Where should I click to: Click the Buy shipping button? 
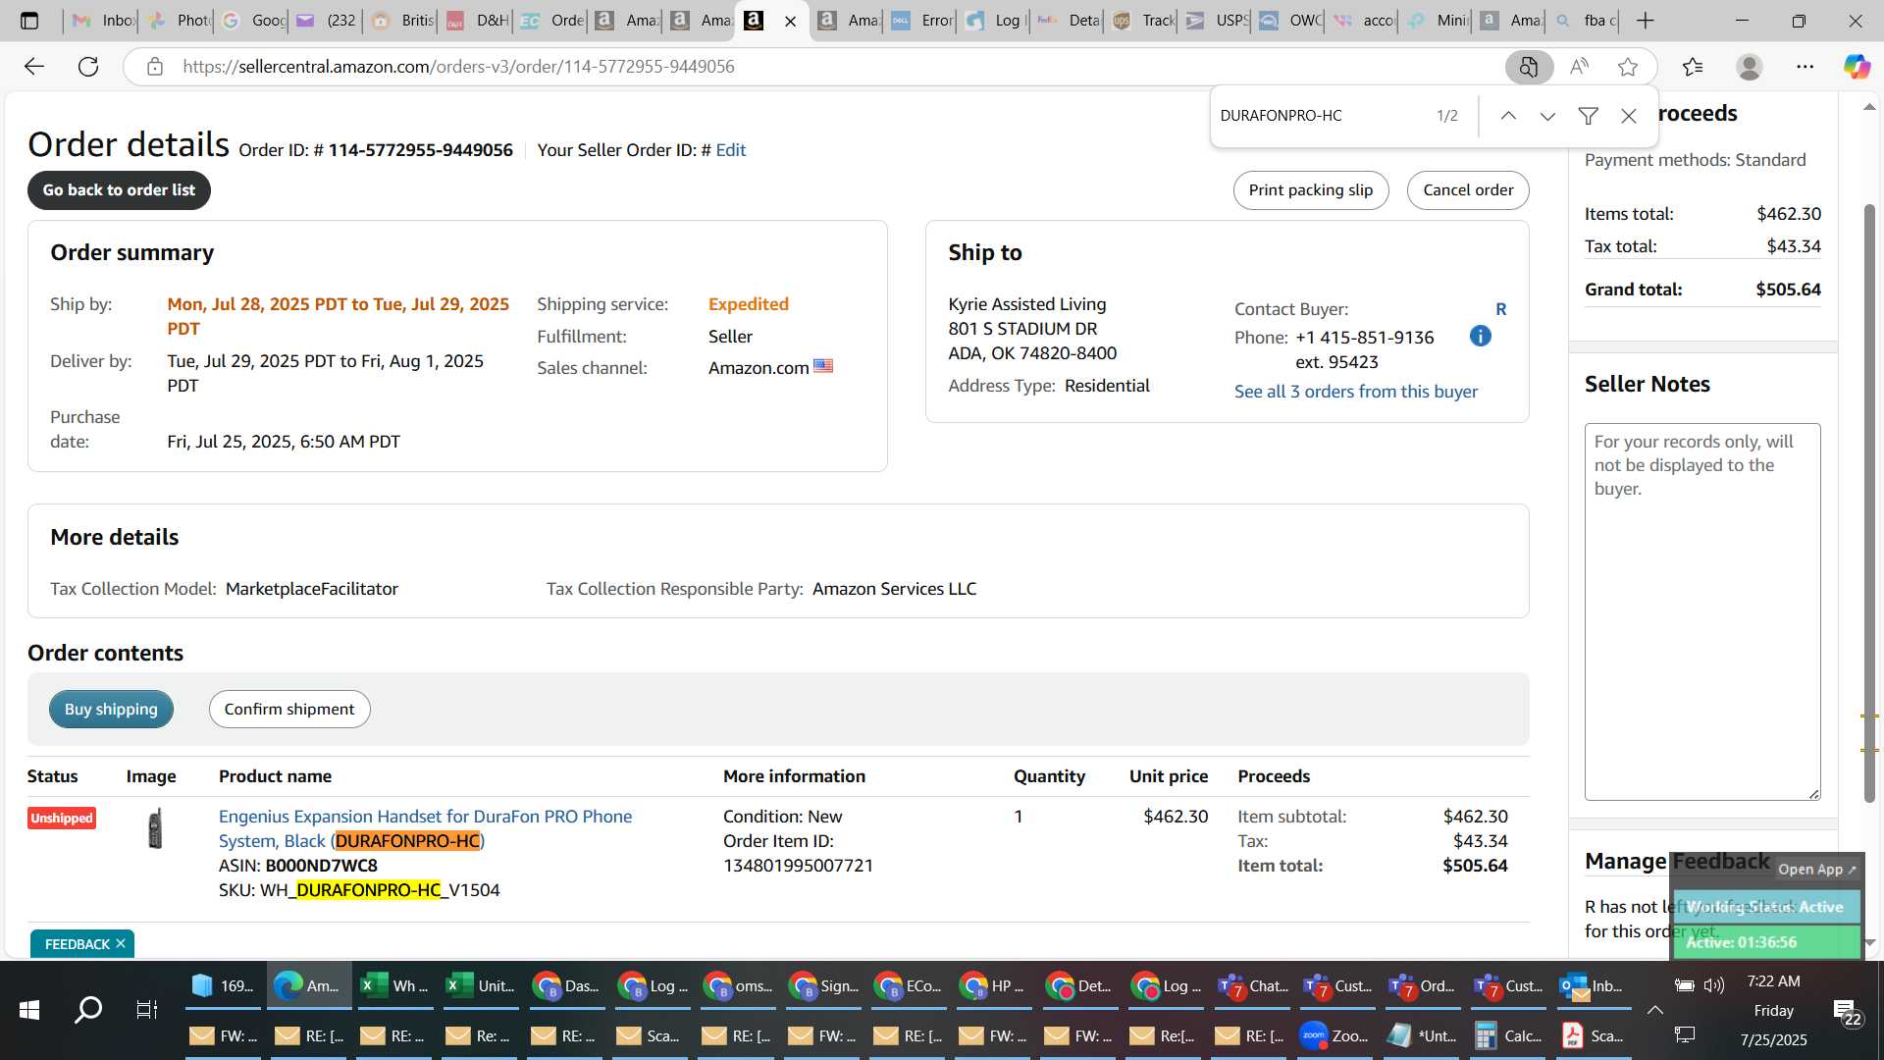coord(111,709)
